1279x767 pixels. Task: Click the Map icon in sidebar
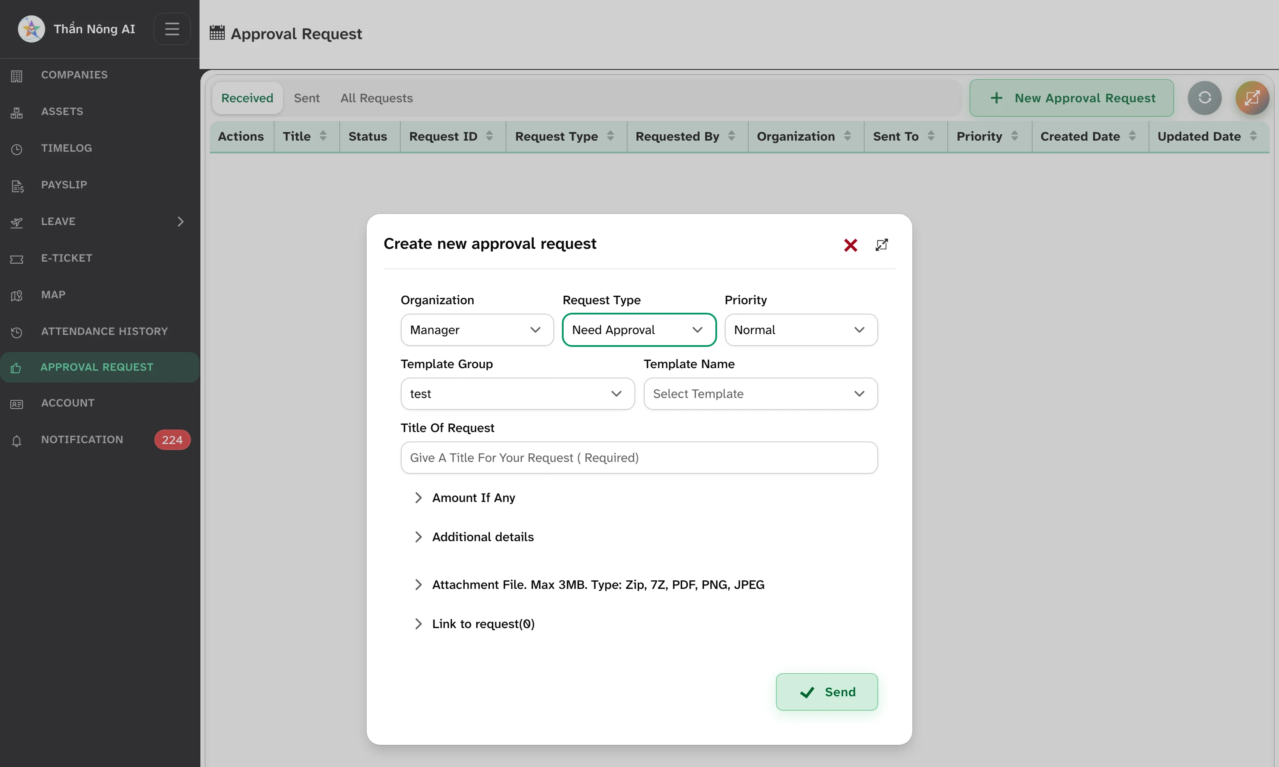point(17,296)
